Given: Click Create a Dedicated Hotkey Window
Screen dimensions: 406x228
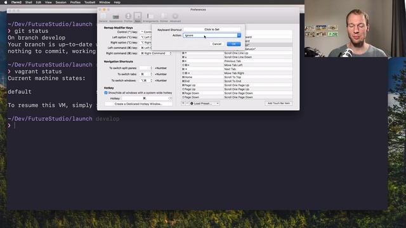Looking at the screenshot, I should click(x=138, y=104).
